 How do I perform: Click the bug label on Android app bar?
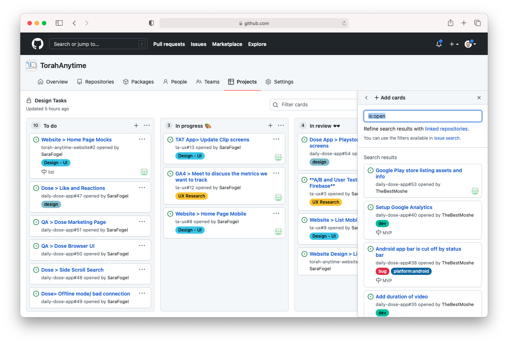[x=383, y=271]
